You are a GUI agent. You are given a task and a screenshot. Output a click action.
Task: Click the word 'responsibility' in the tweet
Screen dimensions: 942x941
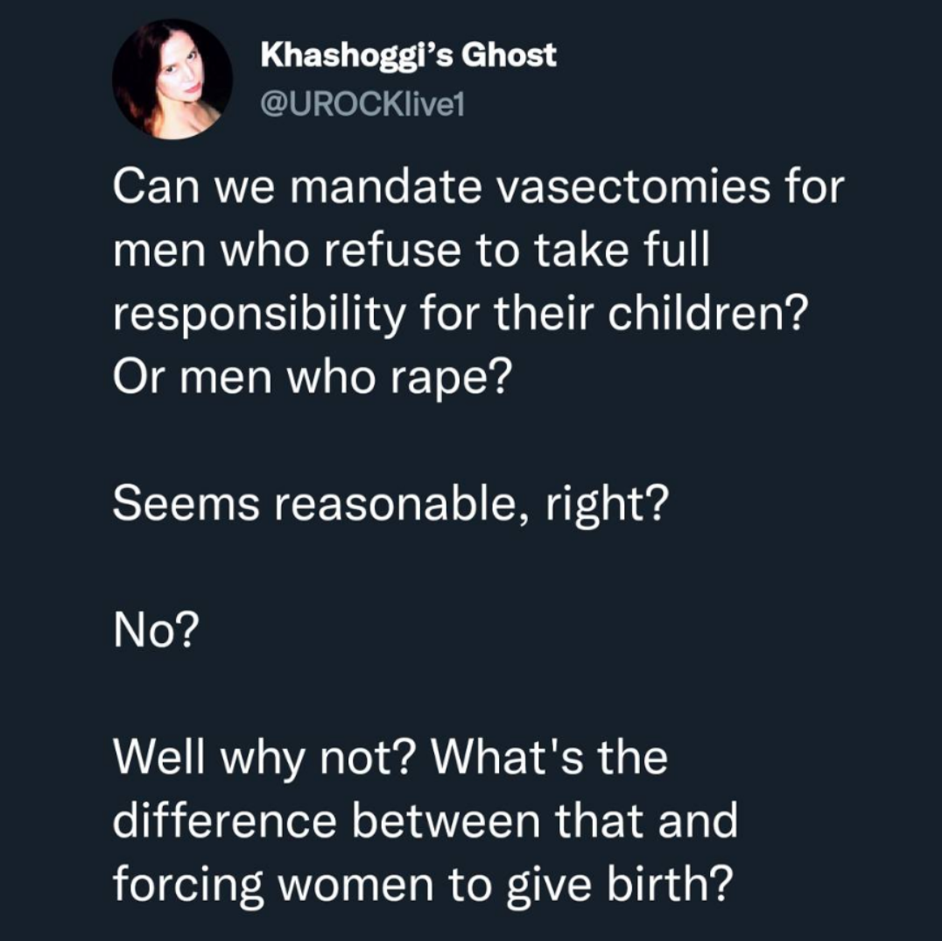259,315
